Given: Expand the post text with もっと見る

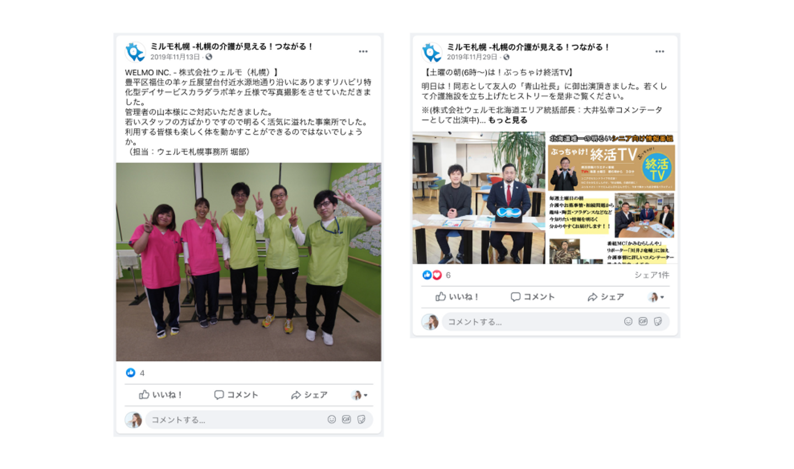Looking at the screenshot, I should click(507, 120).
